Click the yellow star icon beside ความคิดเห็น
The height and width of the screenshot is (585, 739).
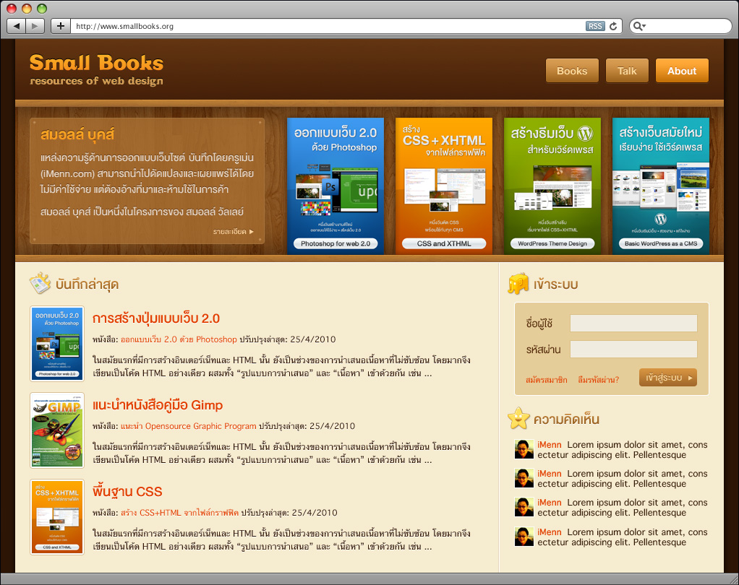tap(518, 419)
